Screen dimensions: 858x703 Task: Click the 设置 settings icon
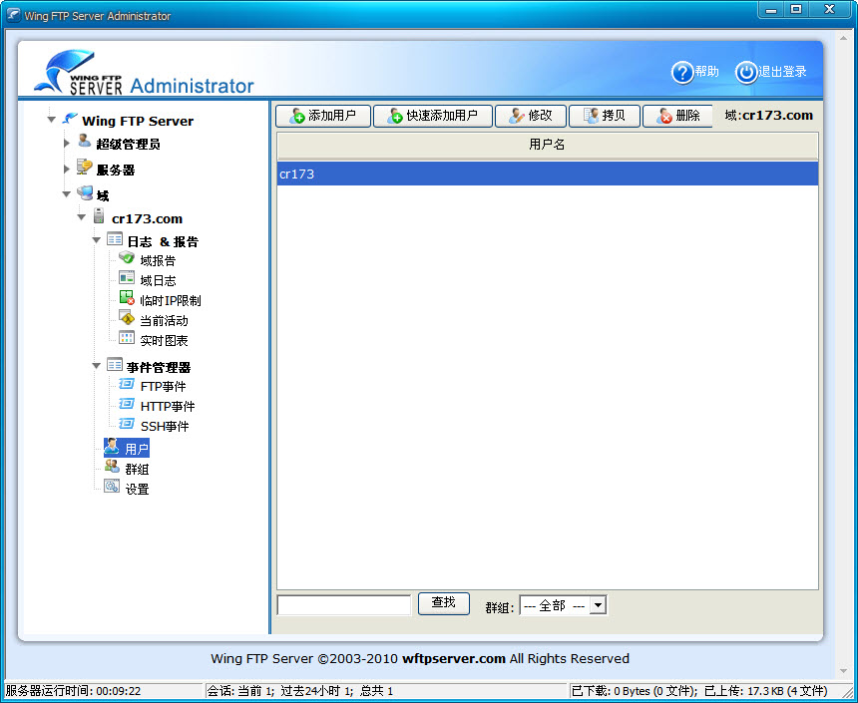(x=112, y=486)
